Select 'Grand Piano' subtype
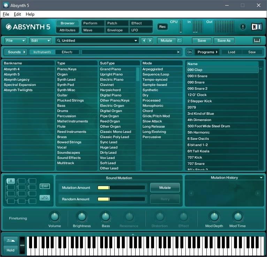The width and height of the screenshot is (267, 257). point(117,69)
